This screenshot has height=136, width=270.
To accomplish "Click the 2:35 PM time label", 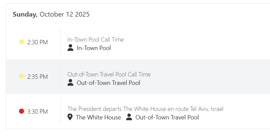I will pos(37,77).
